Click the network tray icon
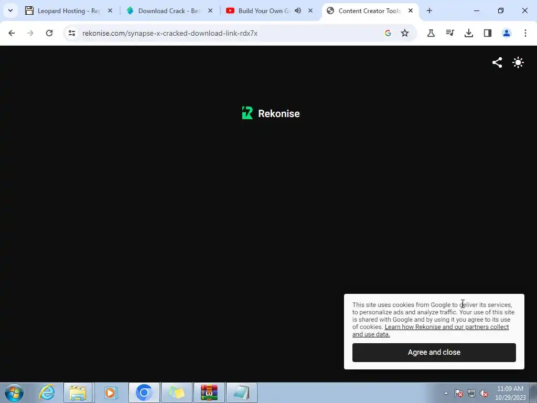This screenshot has height=403, width=537. (471, 393)
